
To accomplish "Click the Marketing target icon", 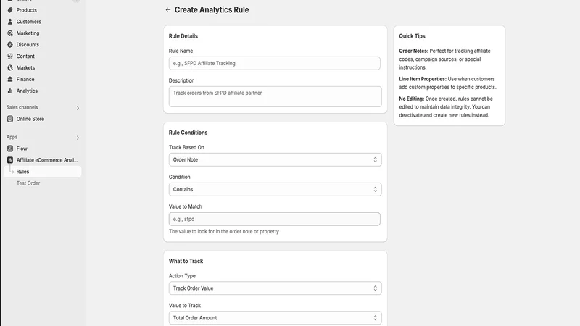I will pyautogui.click(x=10, y=33).
